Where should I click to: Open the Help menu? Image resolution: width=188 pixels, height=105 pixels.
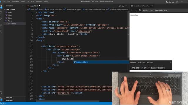coord(46,2)
